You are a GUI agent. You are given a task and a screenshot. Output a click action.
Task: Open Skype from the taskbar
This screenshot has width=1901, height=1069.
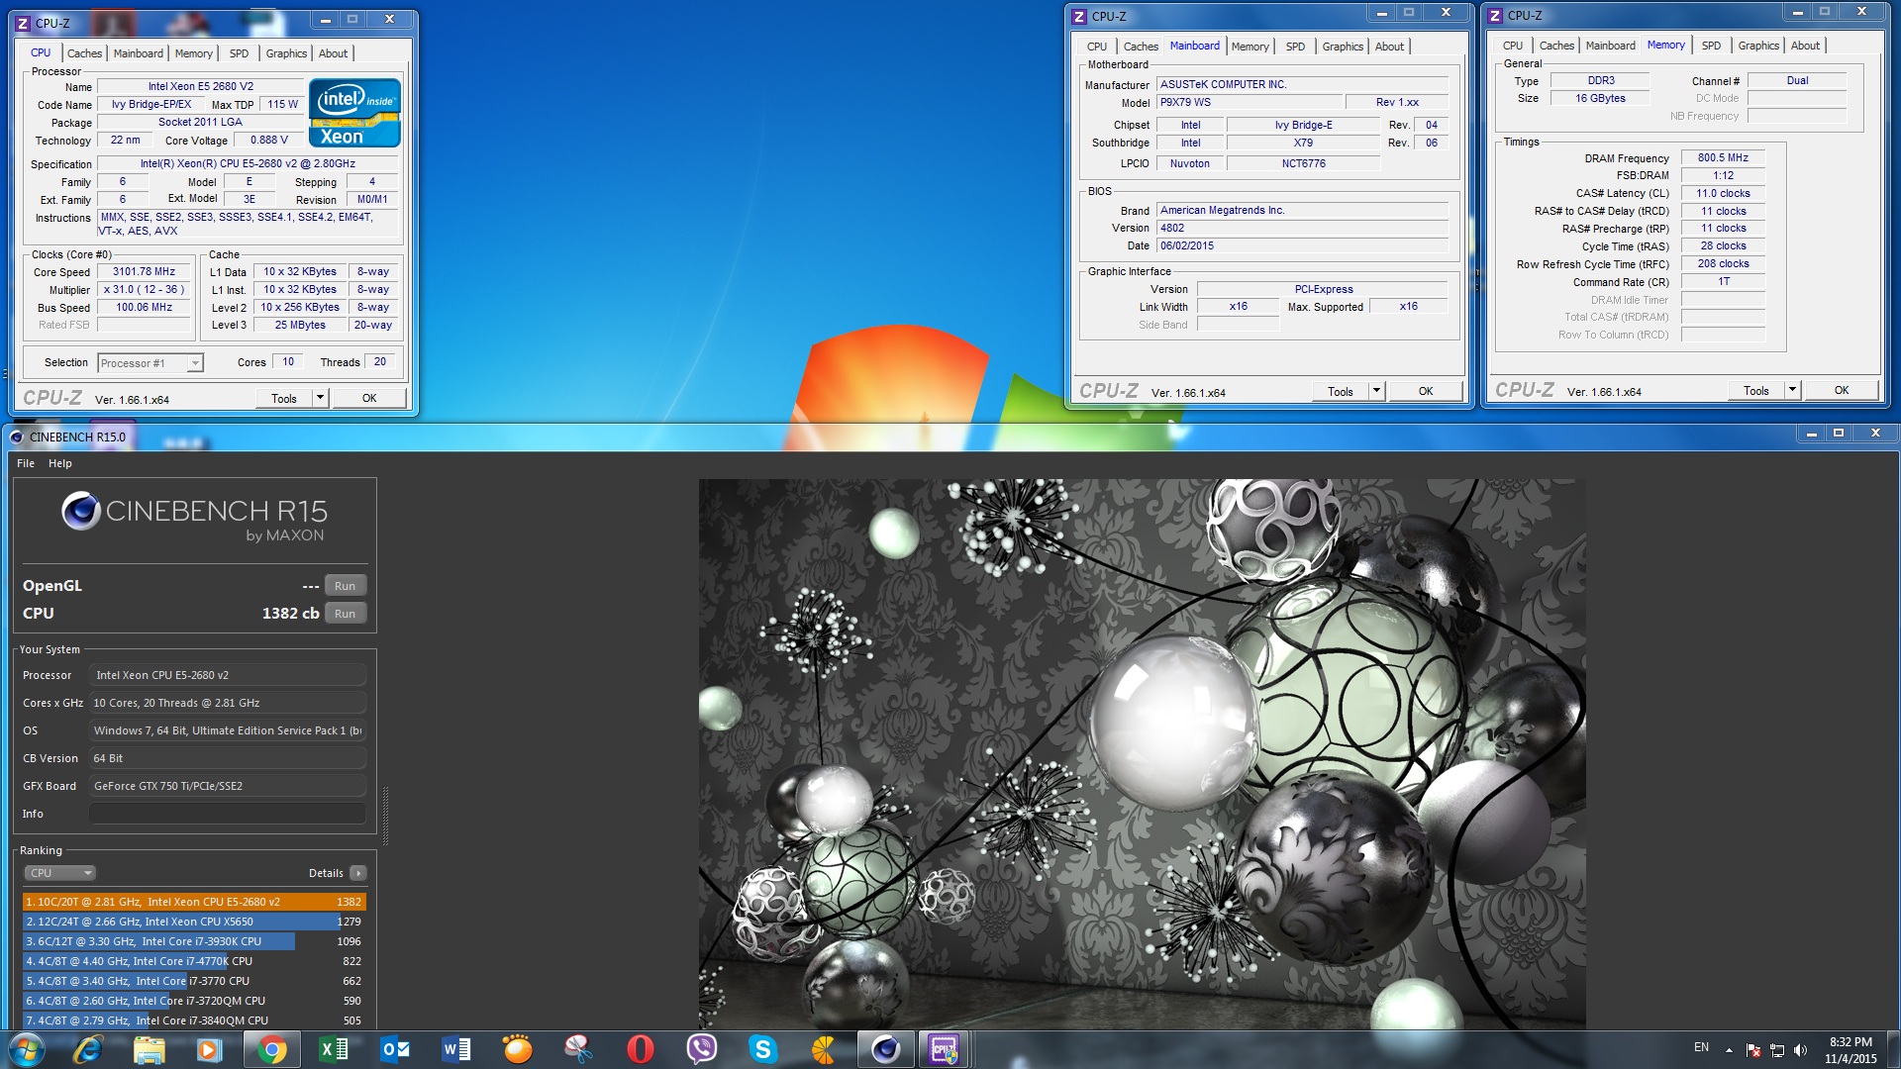click(x=762, y=1049)
